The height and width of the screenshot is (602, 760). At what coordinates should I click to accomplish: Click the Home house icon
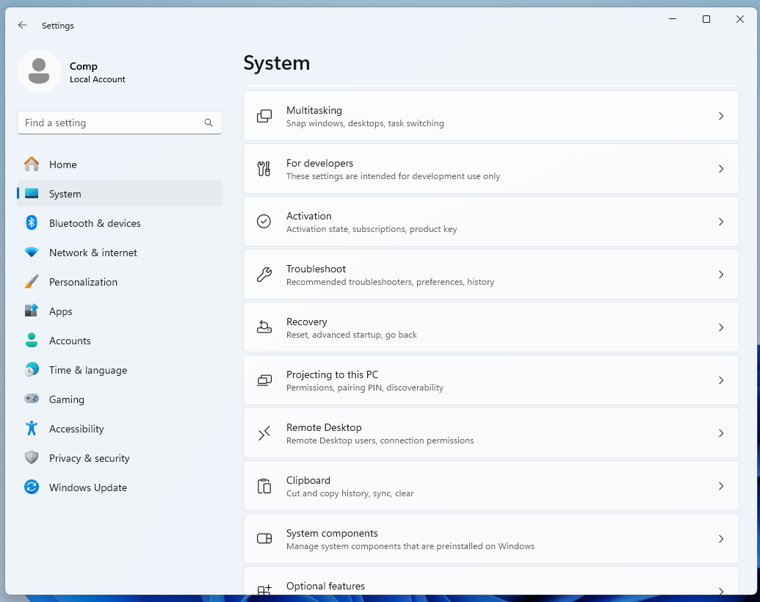[x=32, y=164]
